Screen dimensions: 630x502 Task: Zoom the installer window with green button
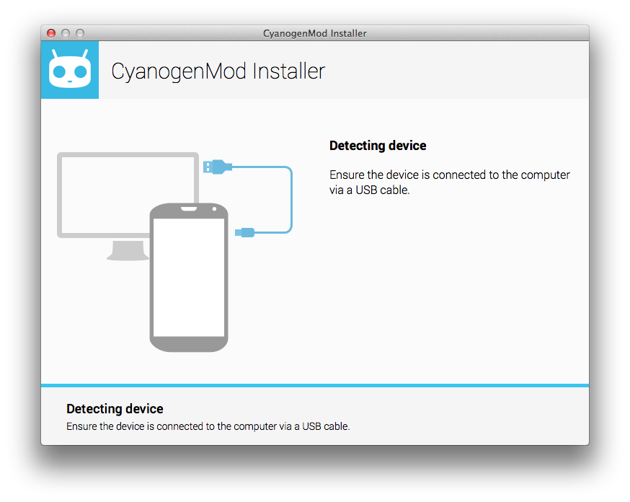(80, 33)
